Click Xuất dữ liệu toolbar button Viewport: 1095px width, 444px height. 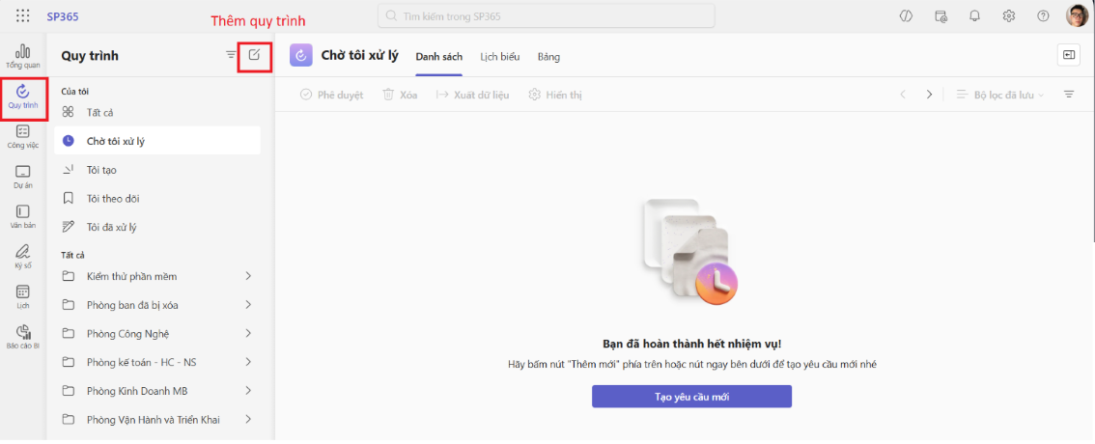pyautogui.click(x=473, y=95)
